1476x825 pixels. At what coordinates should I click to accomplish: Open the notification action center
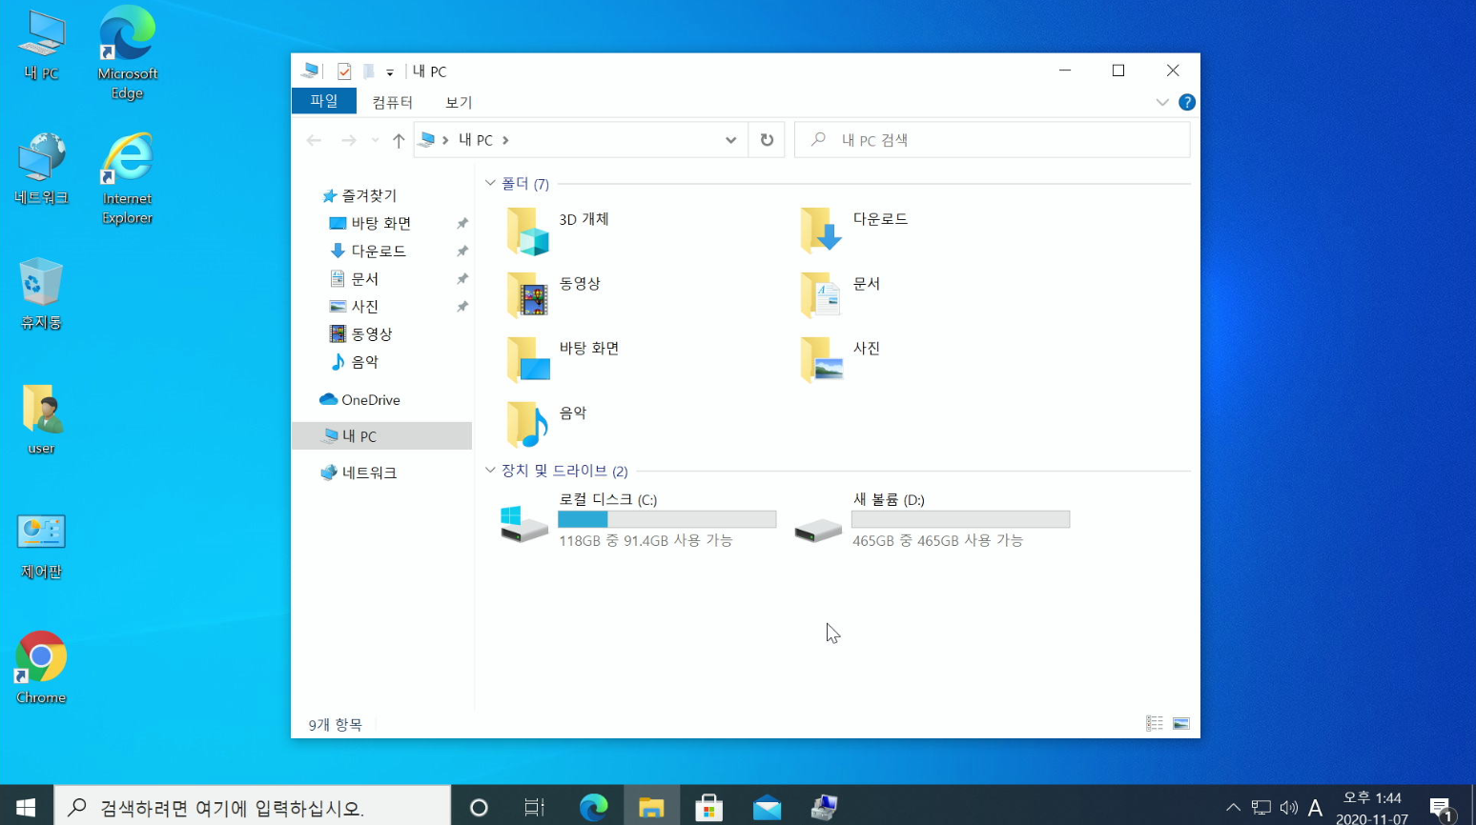(1442, 809)
